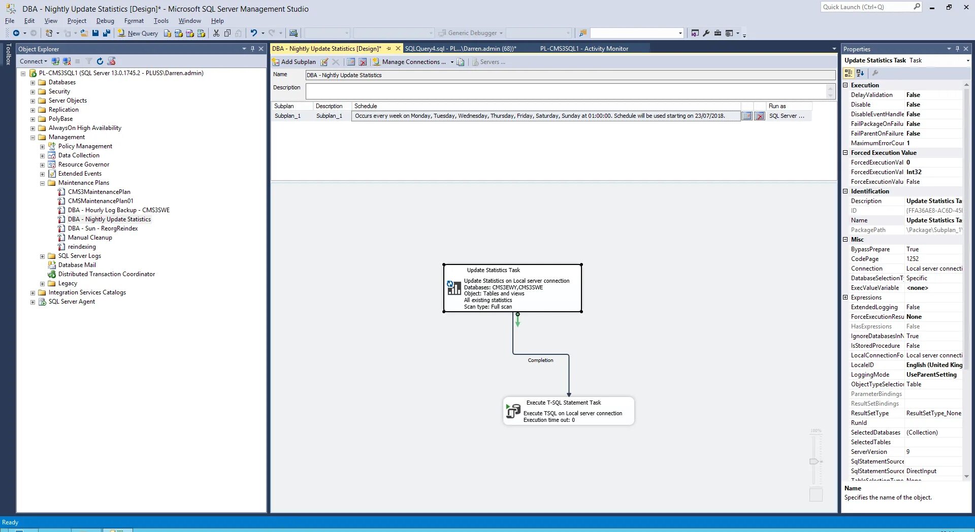The height and width of the screenshot is (532, 975).
Task: Click the DMX query icon
Action: point(190,34)
